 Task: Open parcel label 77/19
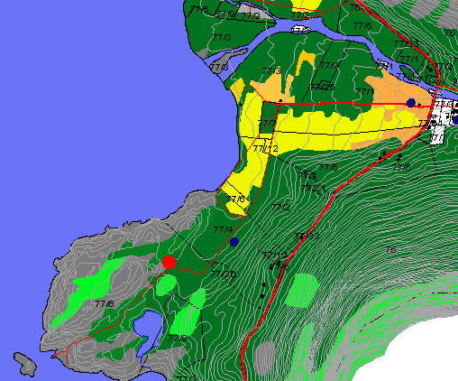(275, 256)
